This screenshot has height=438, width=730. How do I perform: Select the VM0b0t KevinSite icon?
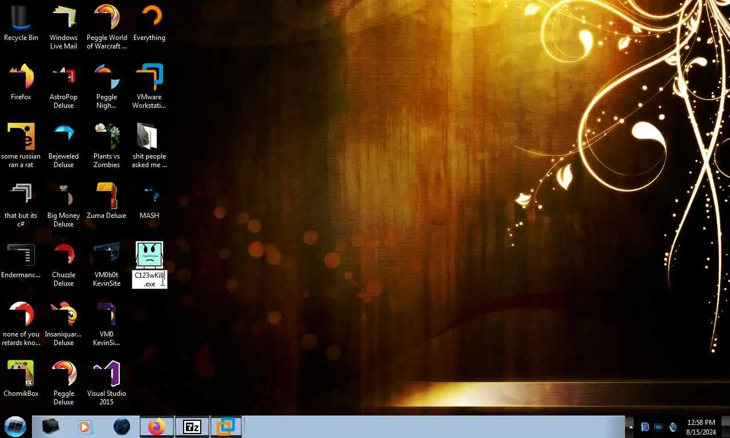[107, 265]
